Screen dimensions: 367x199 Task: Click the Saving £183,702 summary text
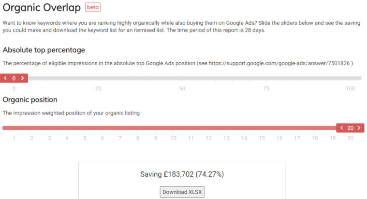click(182, 174)
